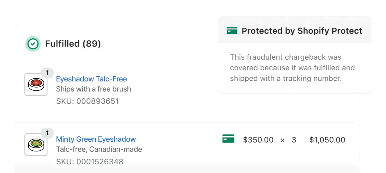Click the $1,050.00 line total
The width and height of the screenshot is (386, 173).
327,140
